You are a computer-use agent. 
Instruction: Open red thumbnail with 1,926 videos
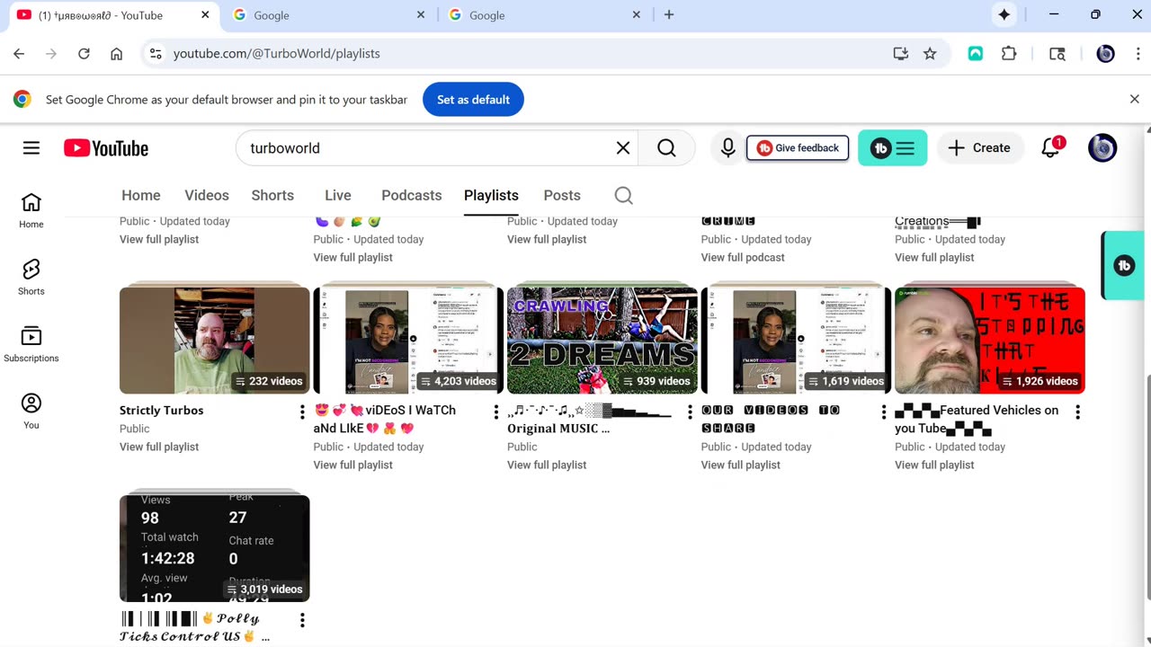[x=990, y=340]
